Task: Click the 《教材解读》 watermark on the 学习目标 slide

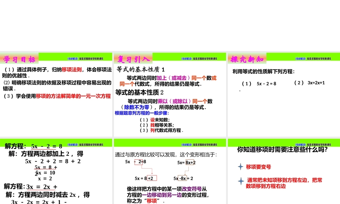Action: click(x=73, y=58)
